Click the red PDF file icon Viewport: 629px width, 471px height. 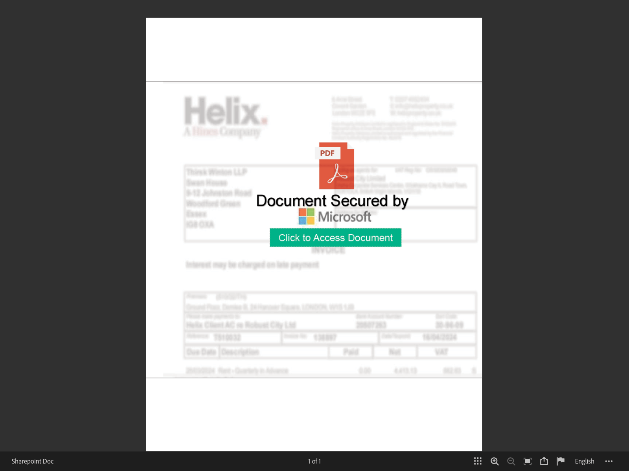(335, 166)
